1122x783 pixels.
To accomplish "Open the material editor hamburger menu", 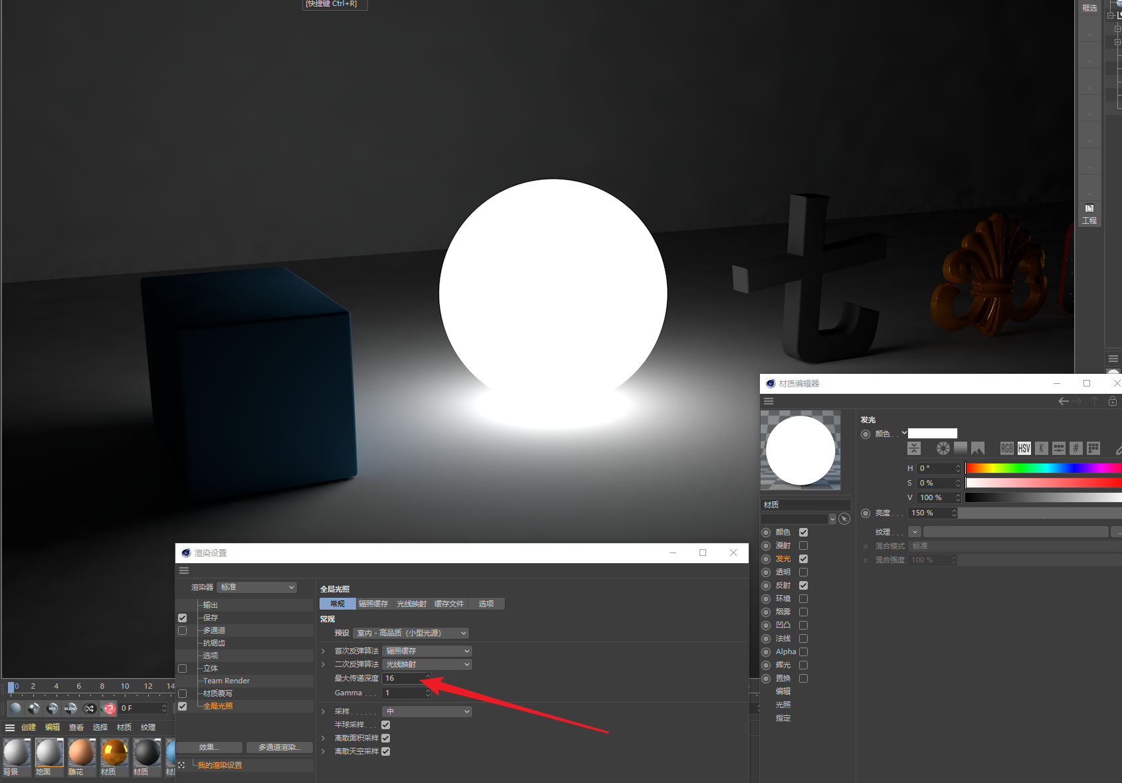I will click(x=769, y=401).
